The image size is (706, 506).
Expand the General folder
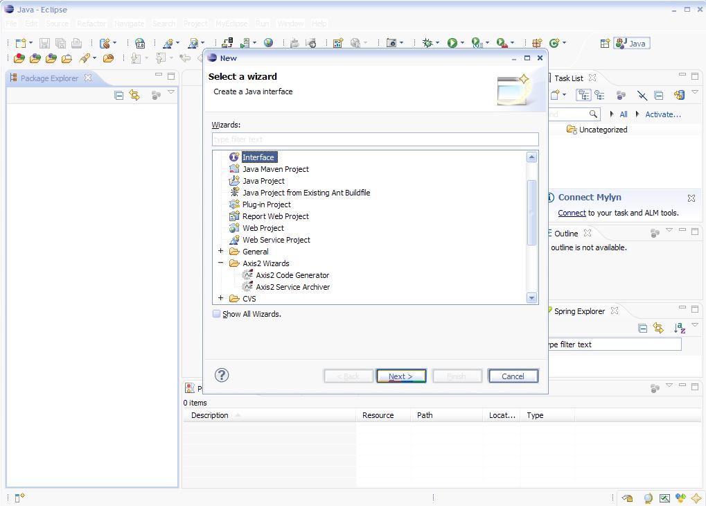[x=220, y=251]
